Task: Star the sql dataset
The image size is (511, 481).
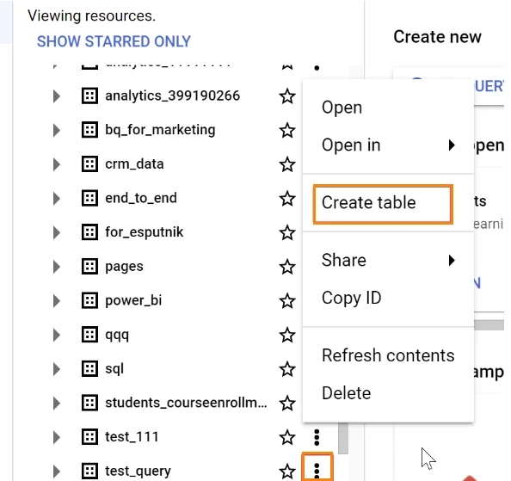Action: pos(287,369)
